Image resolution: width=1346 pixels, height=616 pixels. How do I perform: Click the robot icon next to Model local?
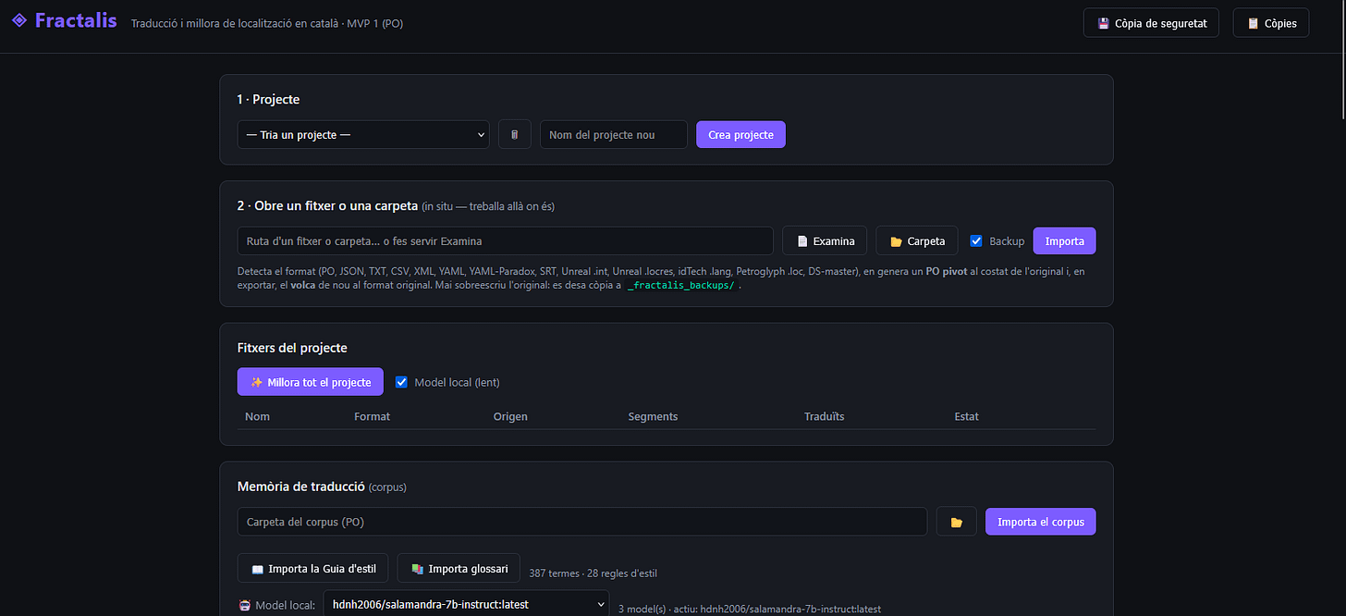point(245,606)
